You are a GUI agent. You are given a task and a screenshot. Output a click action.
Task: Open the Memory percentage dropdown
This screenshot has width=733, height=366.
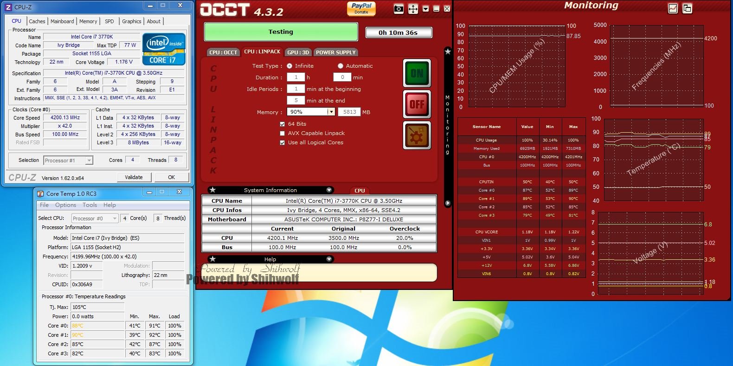[331, 112]
